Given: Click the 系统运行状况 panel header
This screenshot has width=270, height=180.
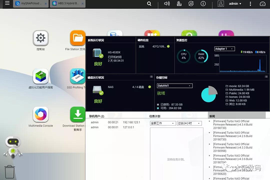Looking at the screenshot, I should pos(96,40).
